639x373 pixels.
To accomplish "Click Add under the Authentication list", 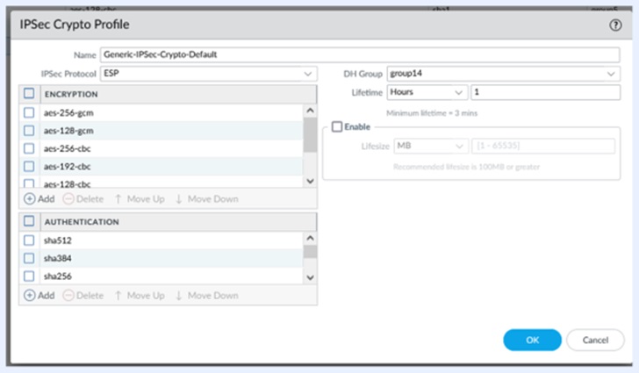I will [x=39, y=296].
